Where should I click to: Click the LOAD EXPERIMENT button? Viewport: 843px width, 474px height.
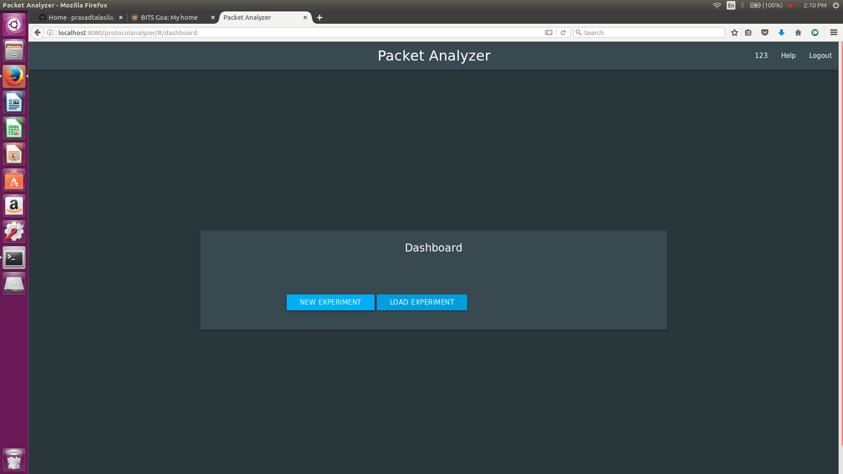tap(421, 302)
